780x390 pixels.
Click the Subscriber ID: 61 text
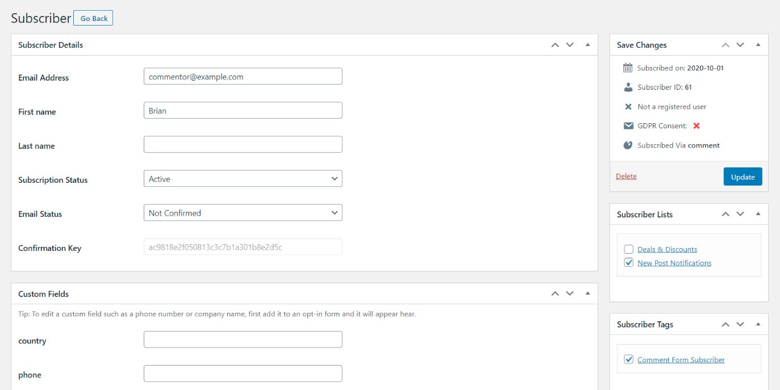(x=665, y=87)
